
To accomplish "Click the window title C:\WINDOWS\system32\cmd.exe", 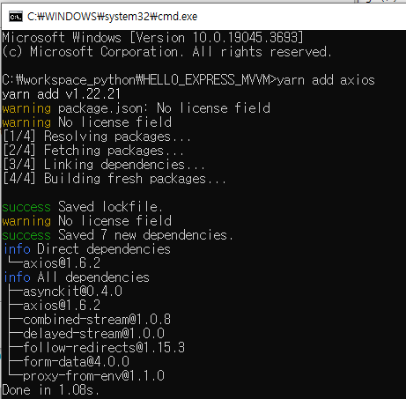I will tap(112, 17).
